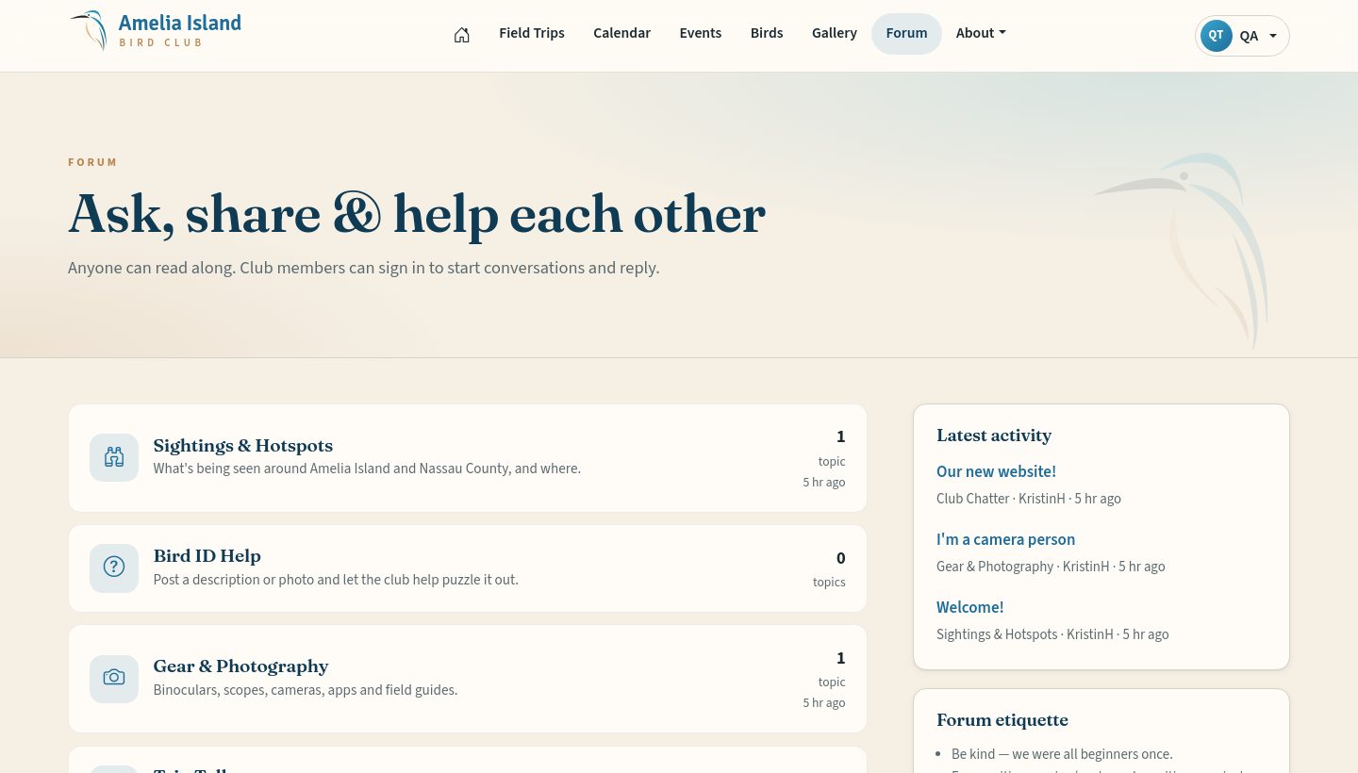Expand the About dropdown menu
Viewport: 1358px width, 773px height.
(981, 33)
